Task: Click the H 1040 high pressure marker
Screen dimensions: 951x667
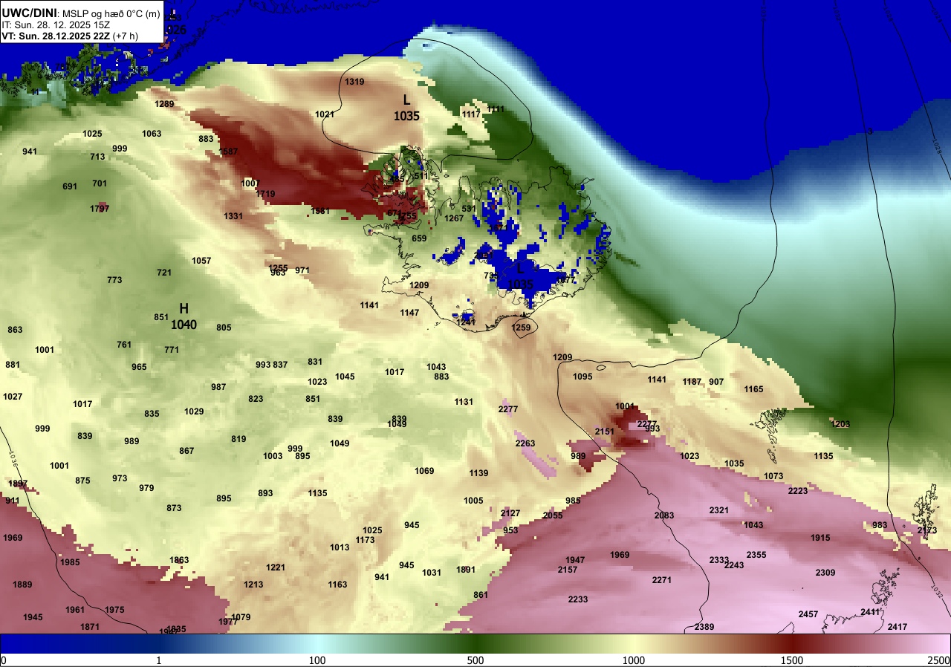Action: pyautogui.click(x=184, y=316)
